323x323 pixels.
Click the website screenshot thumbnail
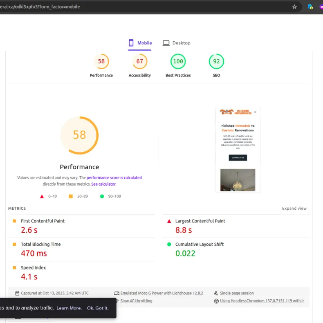tap(238, 150)
